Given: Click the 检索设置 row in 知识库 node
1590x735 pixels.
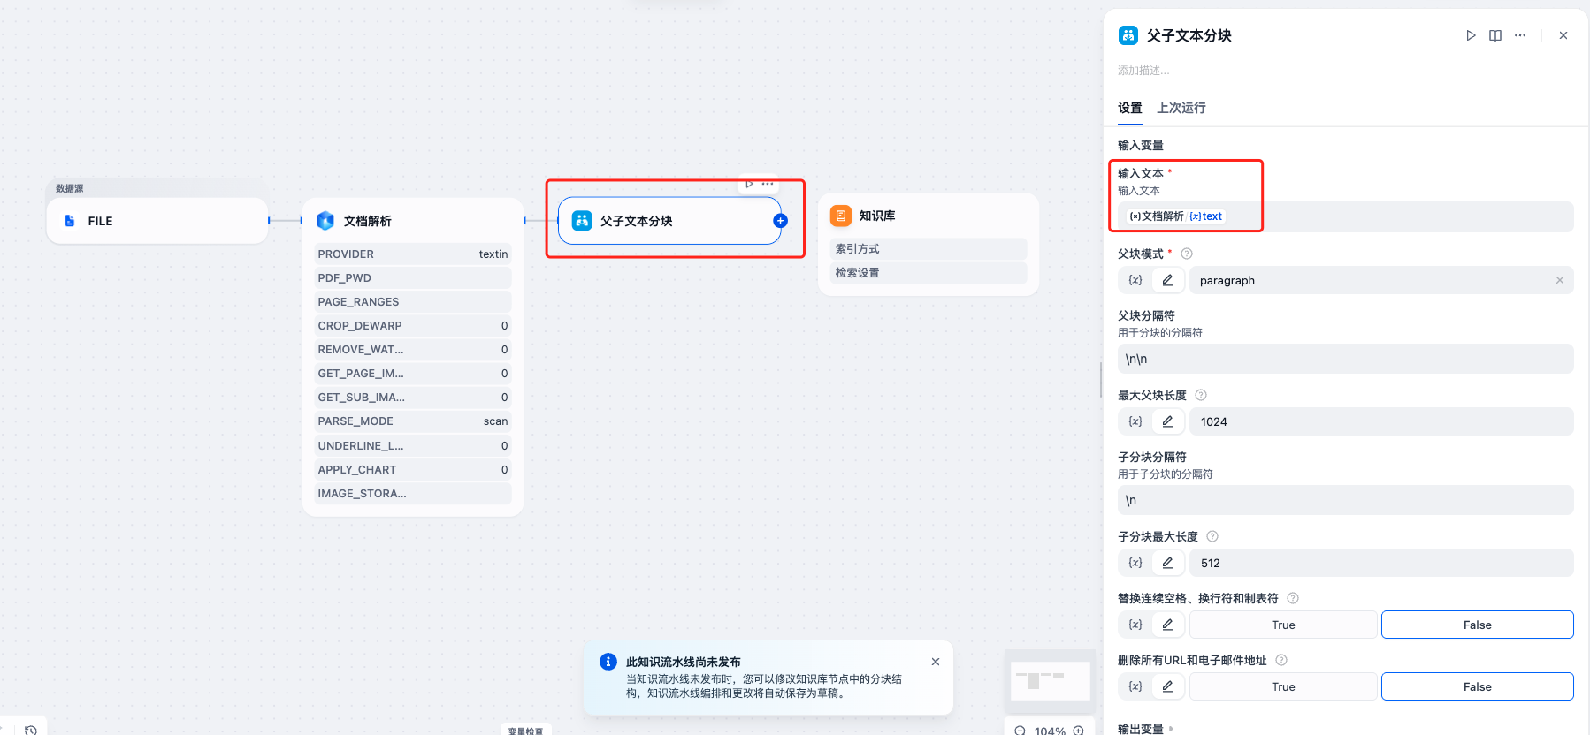Looking at the screenshot, I should pyautogui.click(x=929, y=273).
